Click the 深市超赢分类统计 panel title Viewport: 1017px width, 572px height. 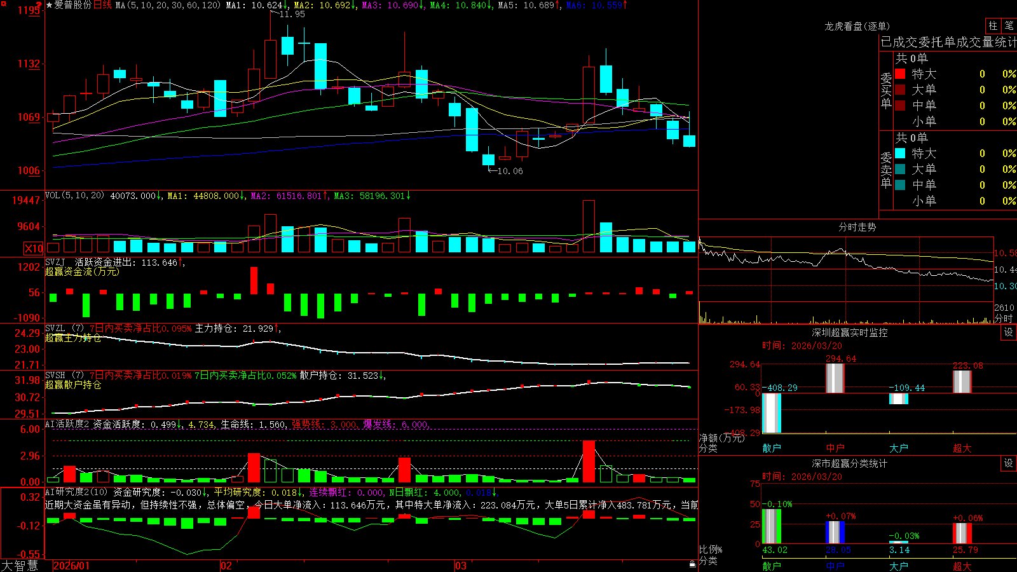[x=850, y=463]
